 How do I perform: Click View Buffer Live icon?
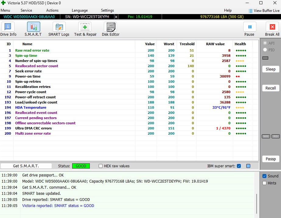(x=251, y=11)
